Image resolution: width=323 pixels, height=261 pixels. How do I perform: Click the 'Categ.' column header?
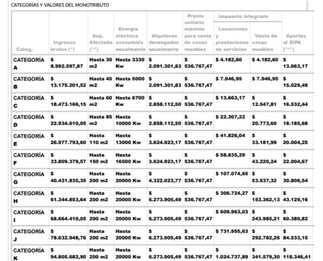(25, 49)
